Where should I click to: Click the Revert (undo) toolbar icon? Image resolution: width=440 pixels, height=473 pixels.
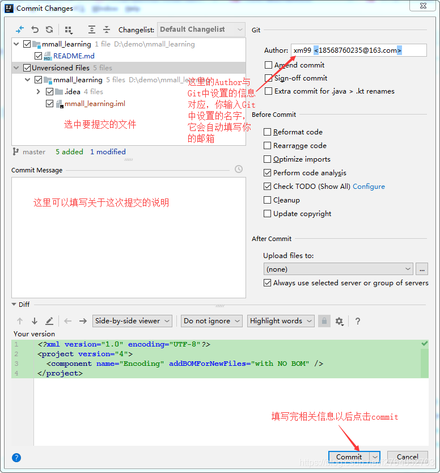point(35,29)
